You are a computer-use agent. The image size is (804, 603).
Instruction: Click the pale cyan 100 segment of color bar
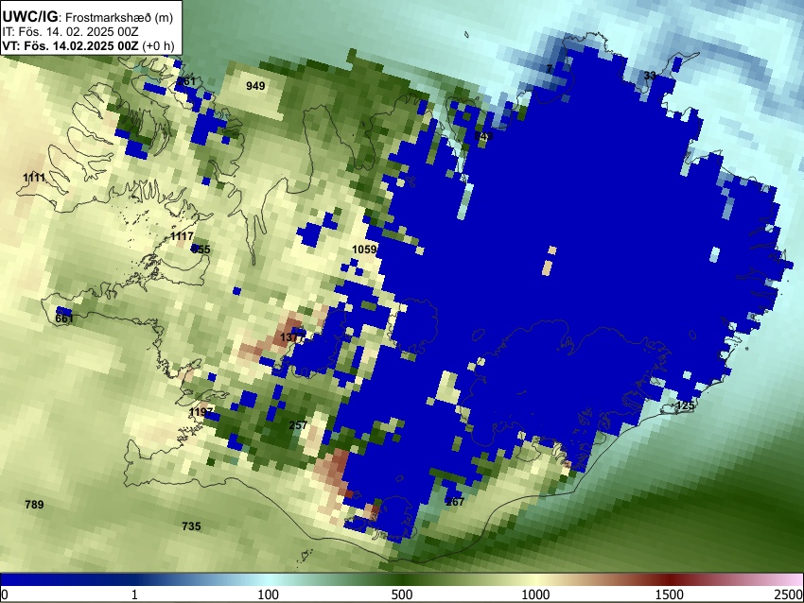click(269, 580)
